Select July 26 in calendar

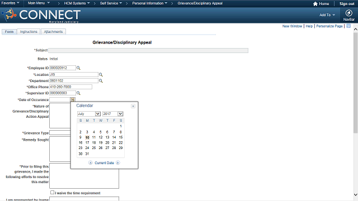[101, 148]
